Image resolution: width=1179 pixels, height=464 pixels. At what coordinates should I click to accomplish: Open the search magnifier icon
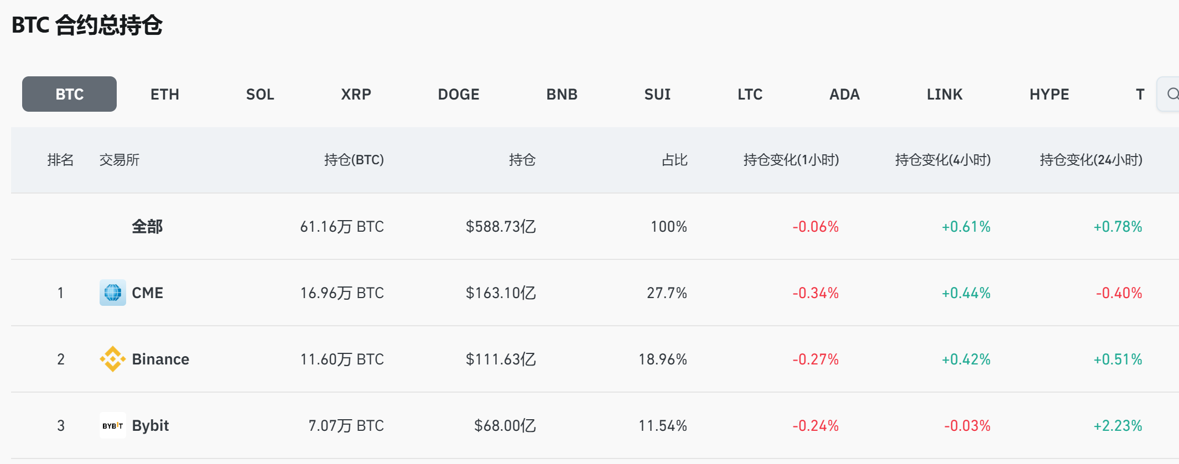pos(1172,94)
